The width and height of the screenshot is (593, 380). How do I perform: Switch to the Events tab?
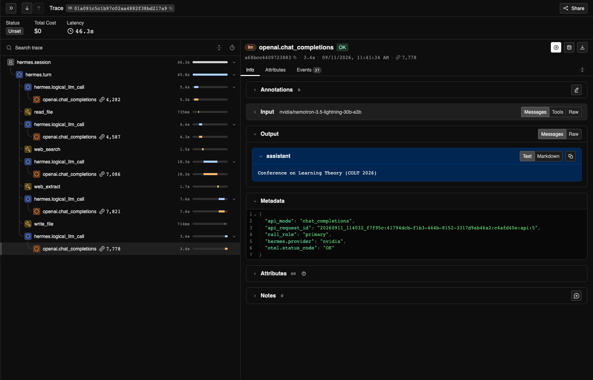pyautogui.click(x=309, y=70)
